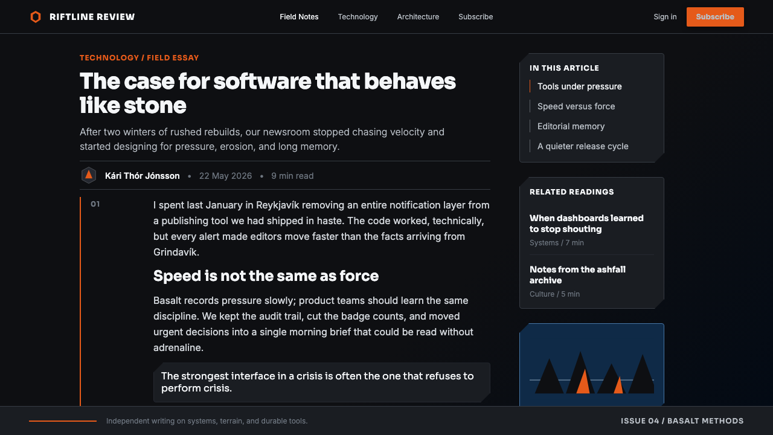
Task: Click the 'RELATED READINGS' panel heading
Action: pos(572,192)
